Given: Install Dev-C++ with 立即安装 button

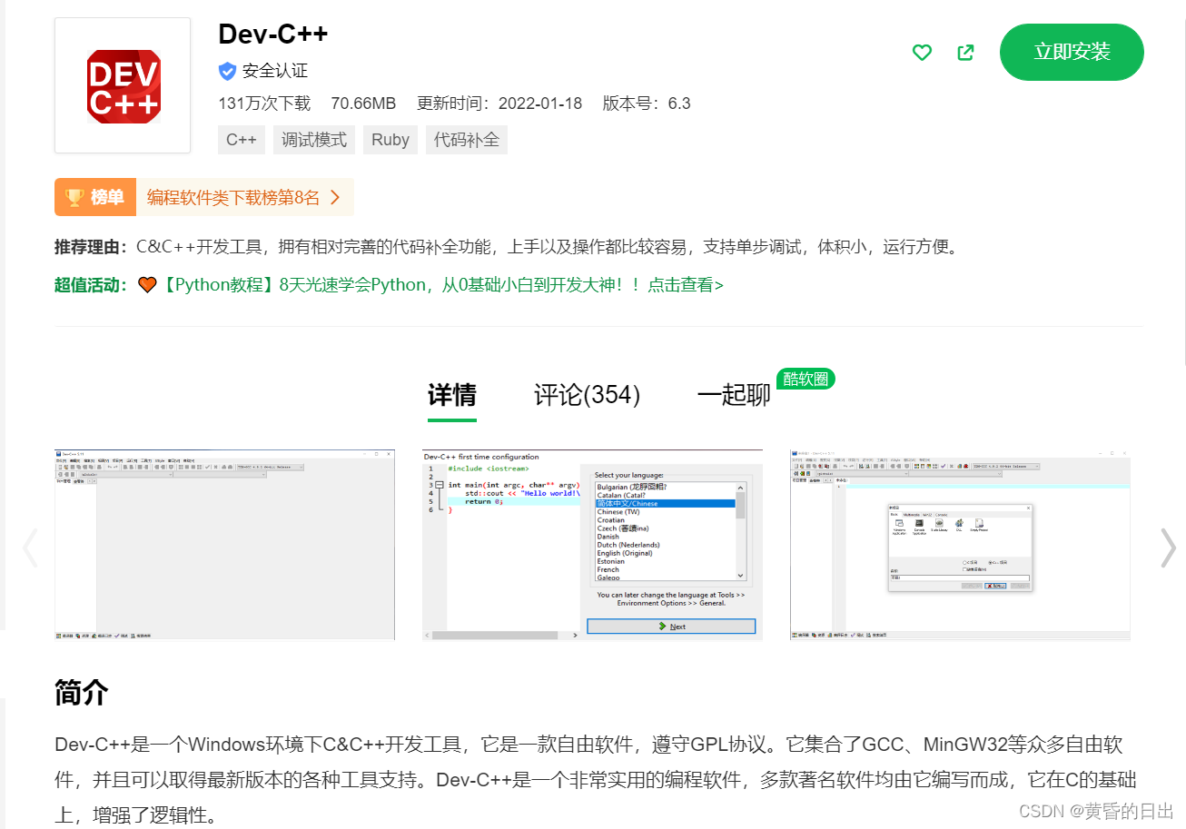Looking at the screenshot, I should 1072,52.
